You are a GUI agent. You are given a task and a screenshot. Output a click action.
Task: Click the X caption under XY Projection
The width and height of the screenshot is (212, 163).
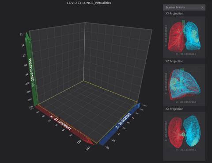186,54
